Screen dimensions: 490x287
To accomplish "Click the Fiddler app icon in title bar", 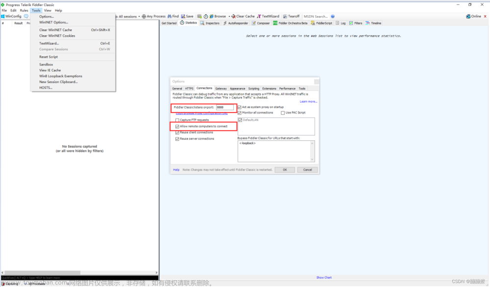I will pos(3,5).
